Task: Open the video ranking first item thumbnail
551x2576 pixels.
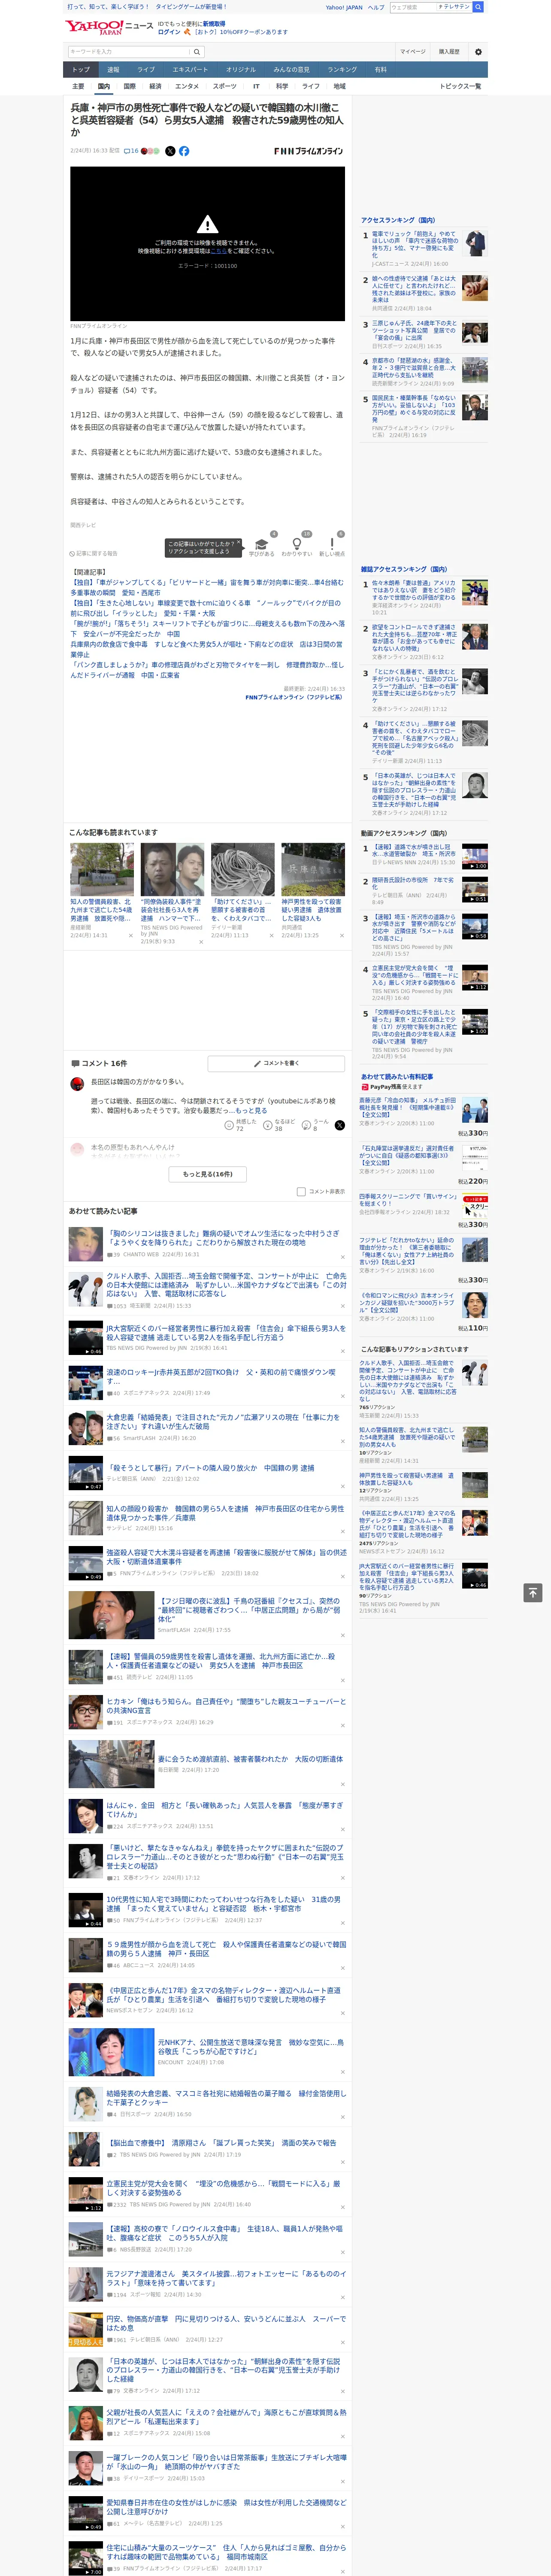Action: click(x=475, y=857)
